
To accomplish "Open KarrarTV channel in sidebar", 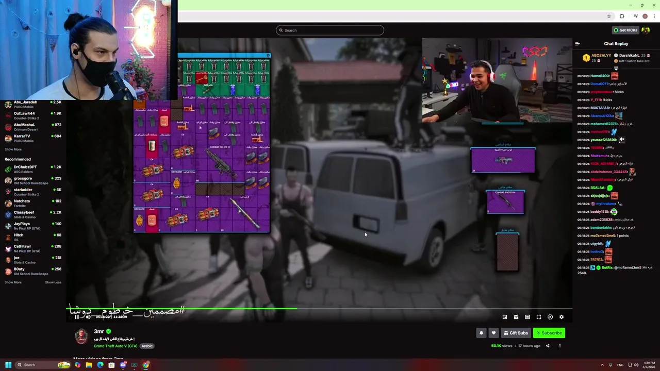I will click(x=33, y=138).
